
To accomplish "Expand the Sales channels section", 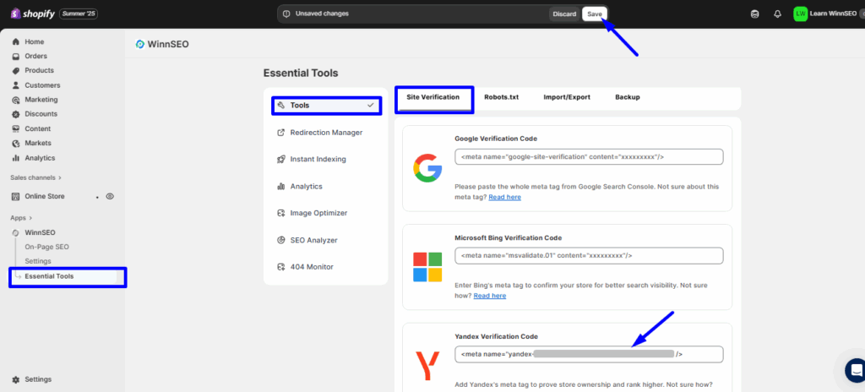I will click(35, 177).
